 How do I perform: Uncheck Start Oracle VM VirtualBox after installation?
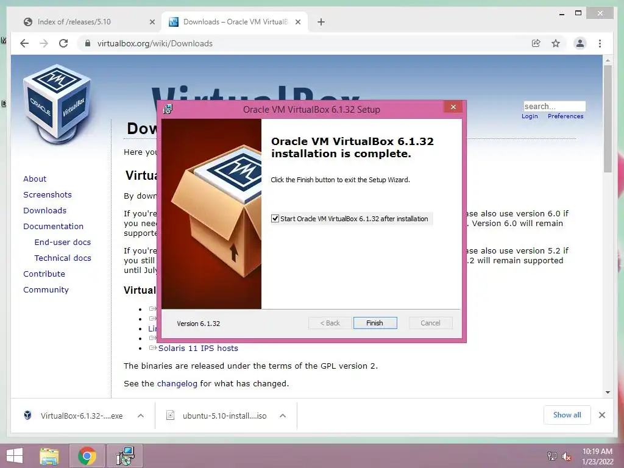pos(275,219)
